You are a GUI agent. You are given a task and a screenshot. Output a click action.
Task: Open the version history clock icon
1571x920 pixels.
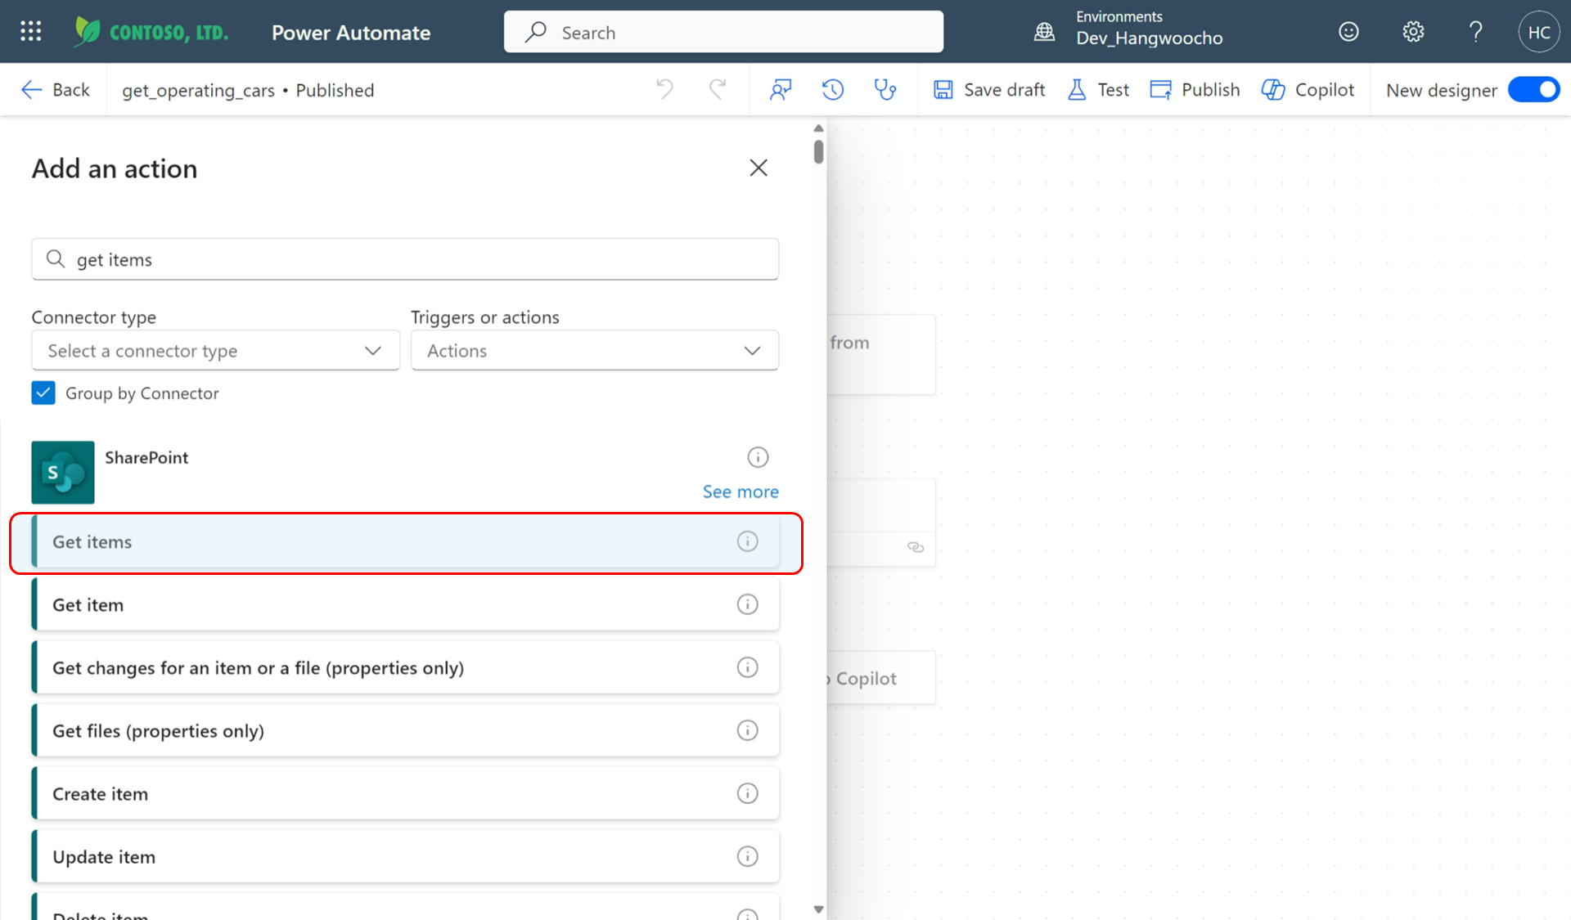click(x=833, y=89)
